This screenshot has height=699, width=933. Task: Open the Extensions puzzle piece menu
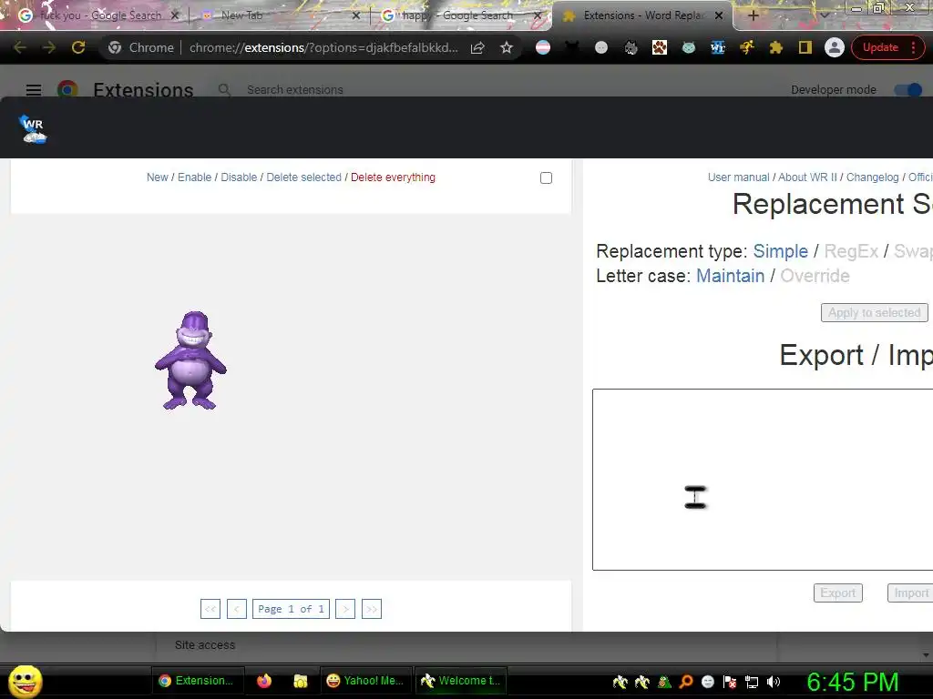coord(776,47)
